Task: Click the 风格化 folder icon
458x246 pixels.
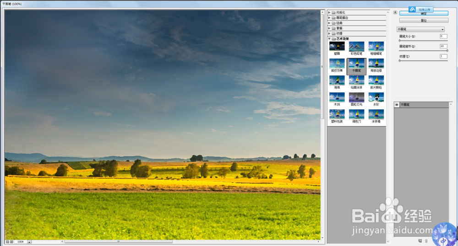Action: coord(333,12)
